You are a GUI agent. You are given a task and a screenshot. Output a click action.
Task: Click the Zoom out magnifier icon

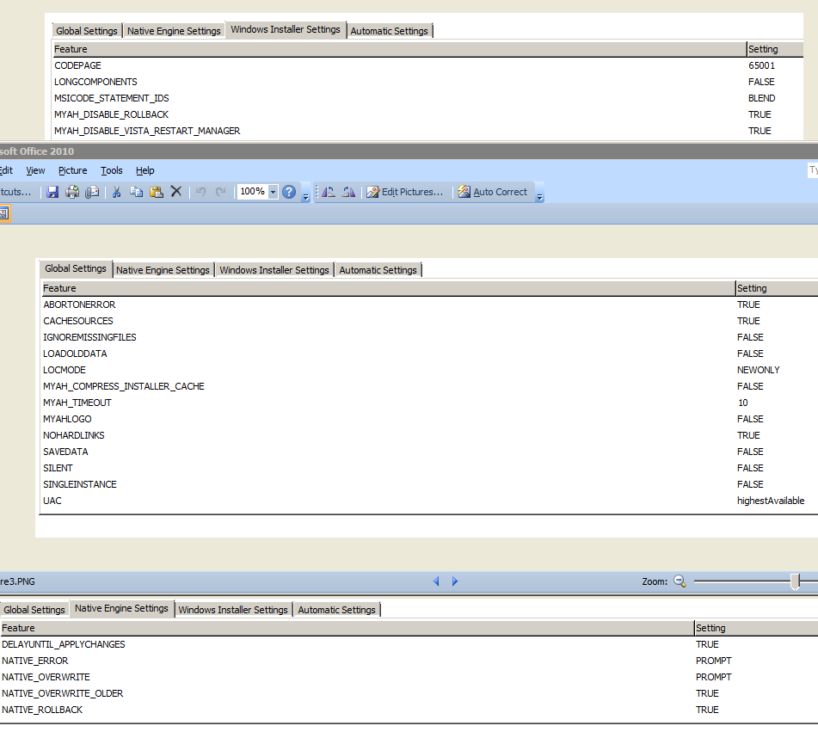[x=680, y=581]
